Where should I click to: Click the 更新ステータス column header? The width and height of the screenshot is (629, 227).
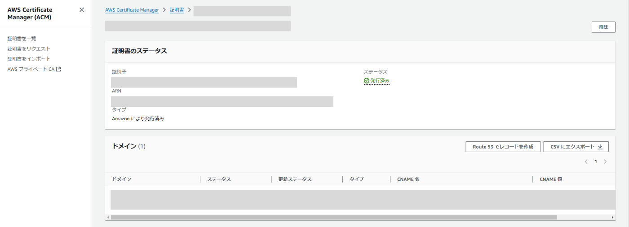click(x=295, y=179)
